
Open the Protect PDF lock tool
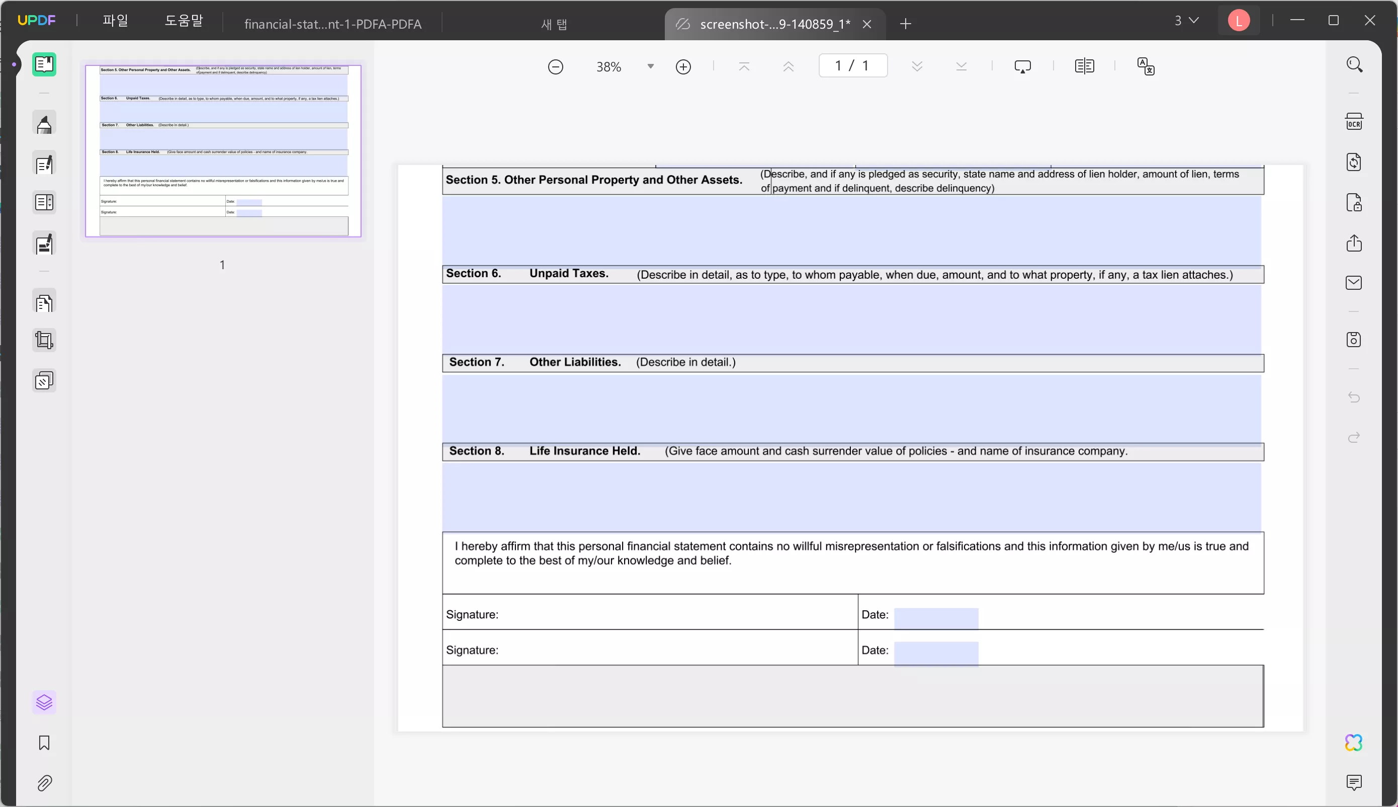tap(1354, 202)
